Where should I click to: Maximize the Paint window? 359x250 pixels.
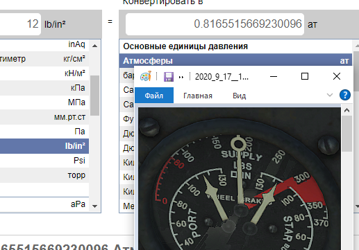click(x=305, y=76)
